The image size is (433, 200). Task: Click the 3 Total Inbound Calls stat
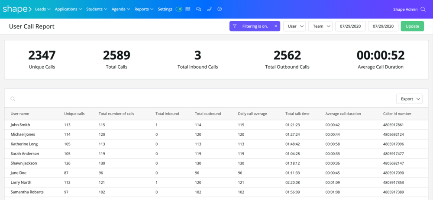(198, 59)
